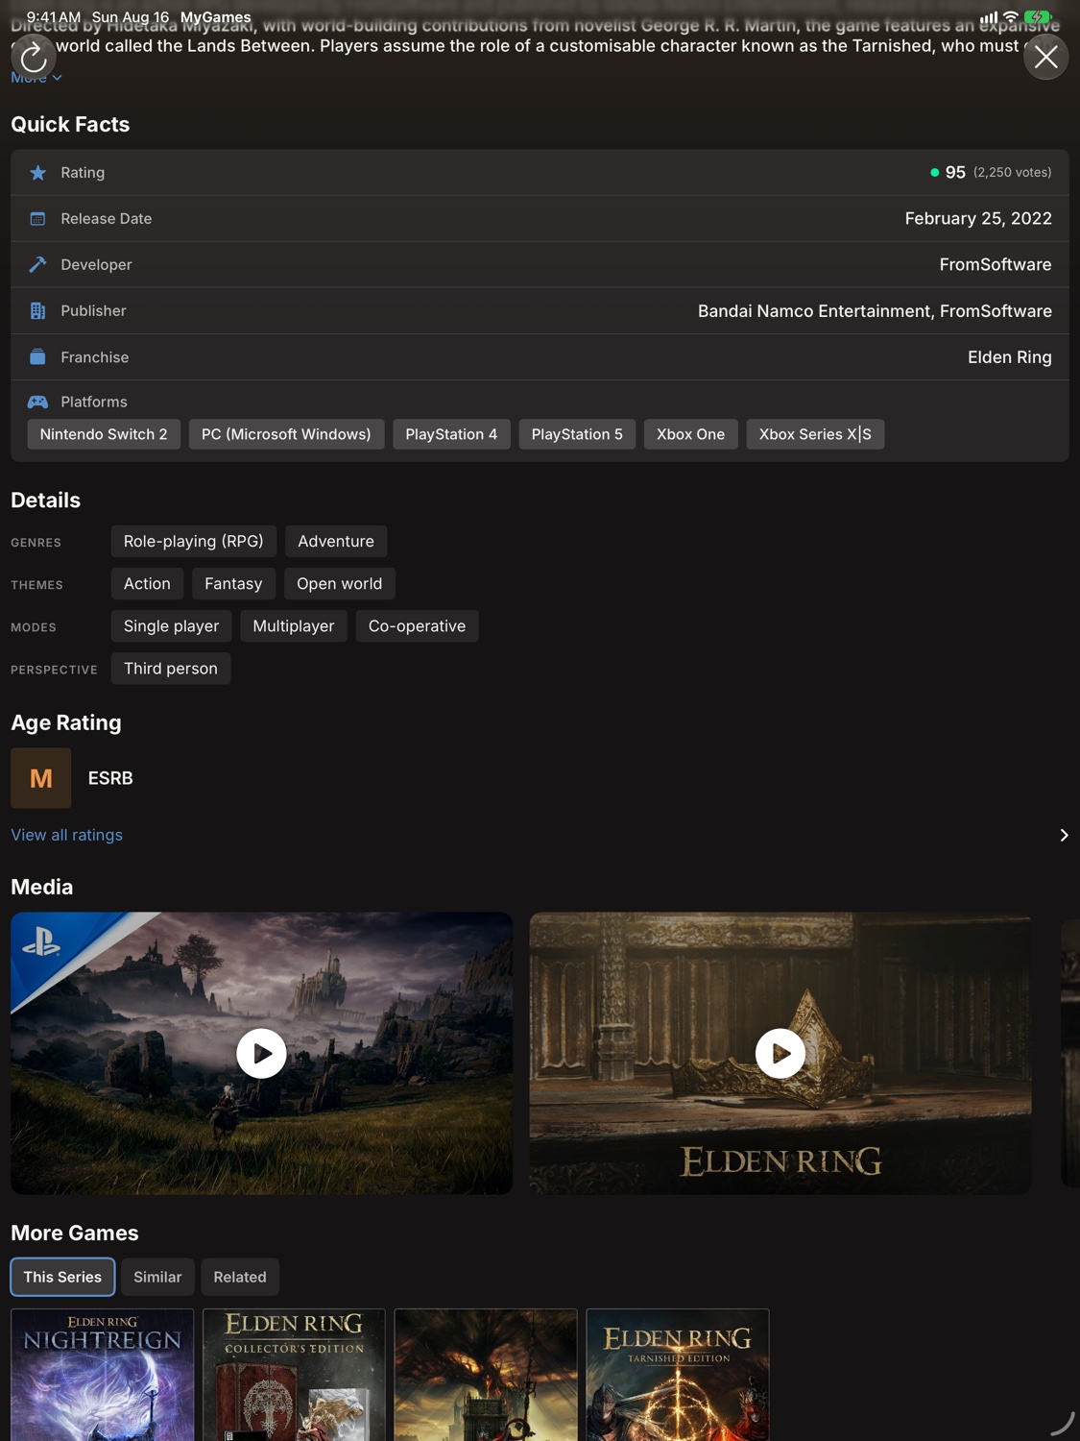This screenshot has width=1080, height=1441.
Task: Tap February 25, 2022 release date
Action: (x=978, y=219)
